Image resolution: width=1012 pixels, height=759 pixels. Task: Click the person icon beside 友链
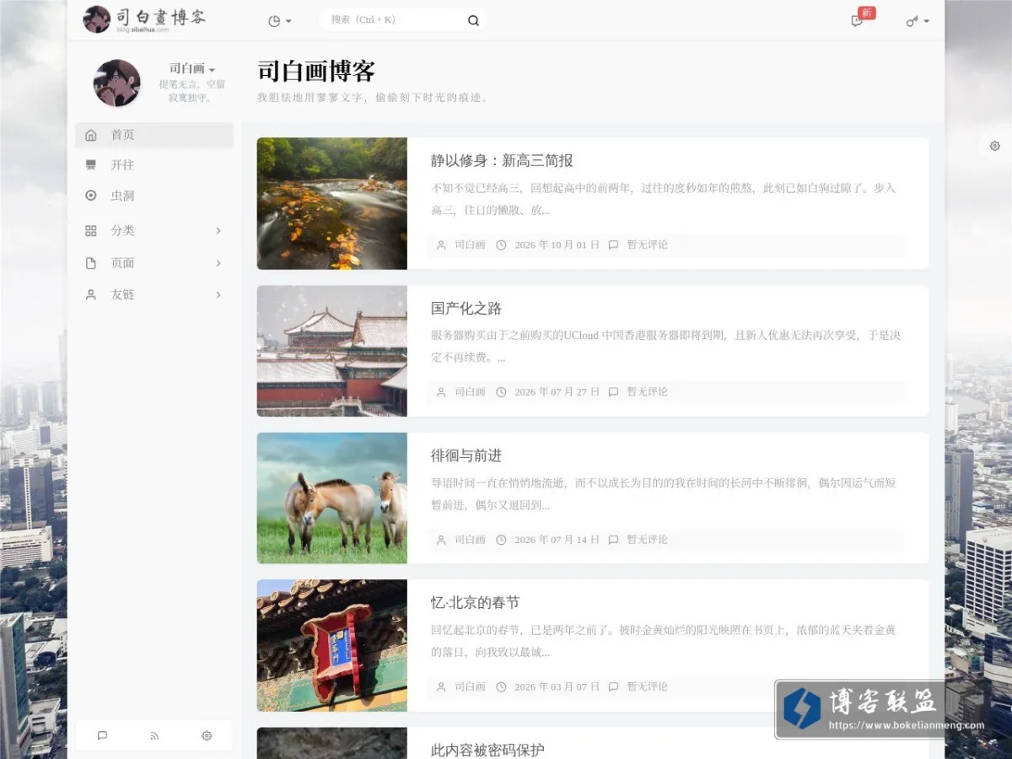pos(91,295)
